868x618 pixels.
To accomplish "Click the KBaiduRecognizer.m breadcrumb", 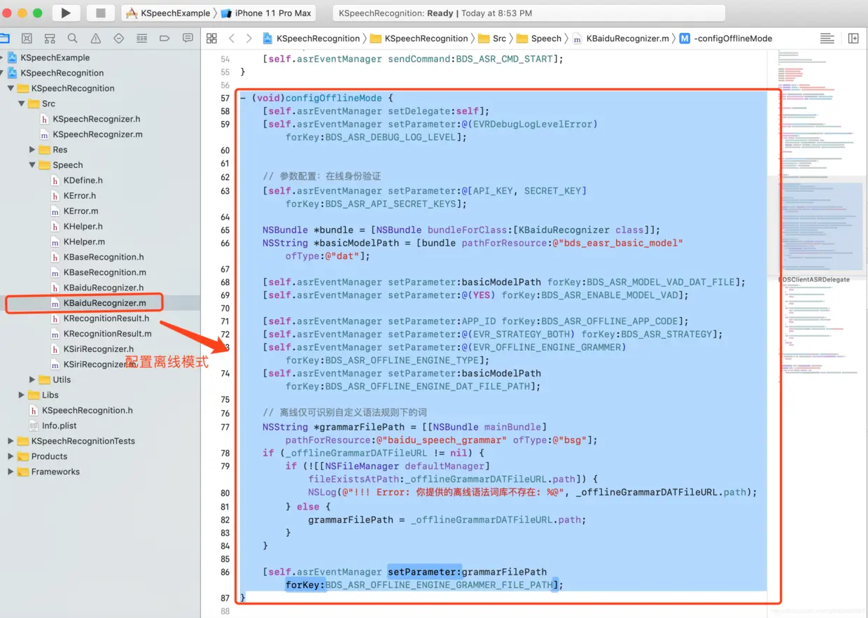I will (x=621, y=38).
